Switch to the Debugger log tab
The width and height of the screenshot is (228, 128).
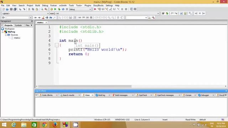(205, 95)
